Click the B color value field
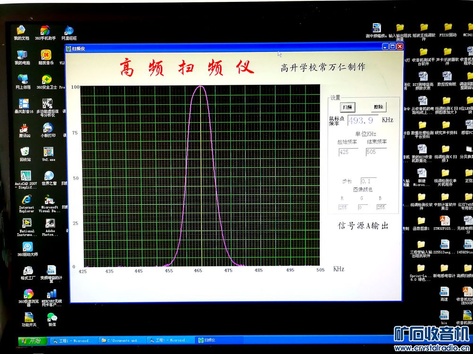473x354 pixels. pos(381,207)
